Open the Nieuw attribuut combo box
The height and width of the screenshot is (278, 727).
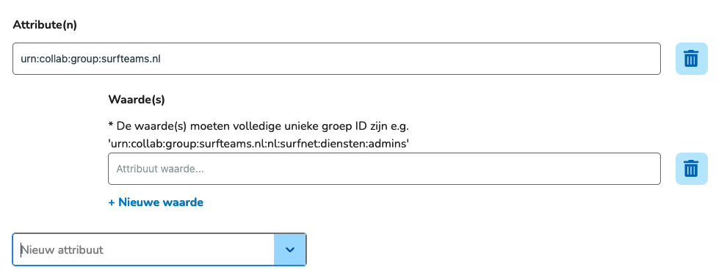point(159,249)
